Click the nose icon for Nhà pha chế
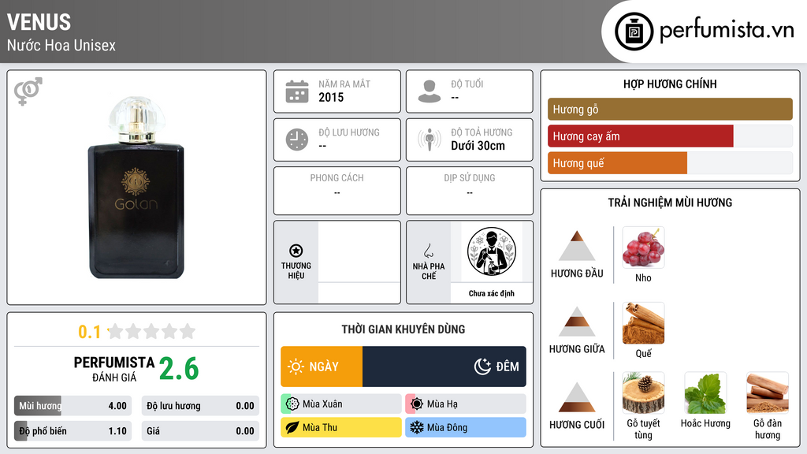Screen dimensions: 807x454 coord(429,251)
